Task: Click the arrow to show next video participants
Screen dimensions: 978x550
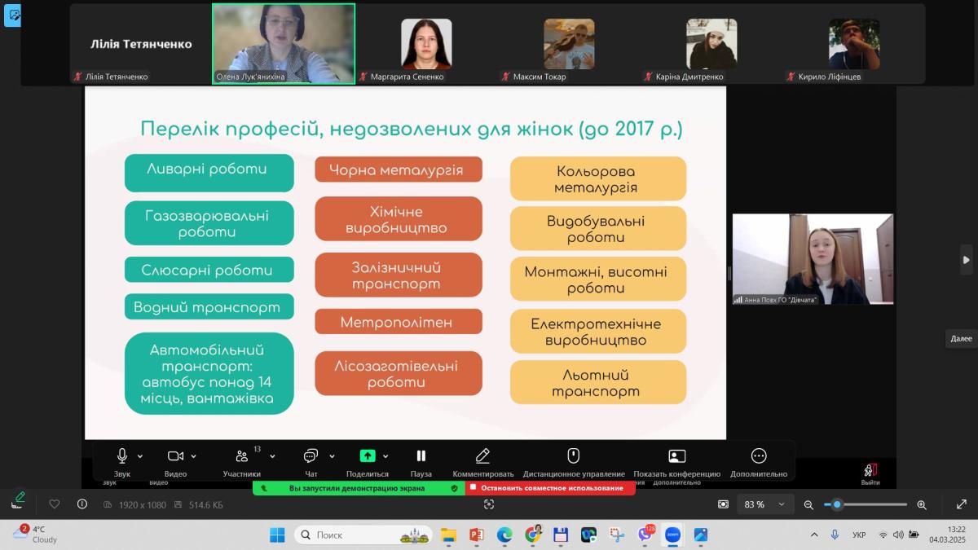Action: point(966,260)
